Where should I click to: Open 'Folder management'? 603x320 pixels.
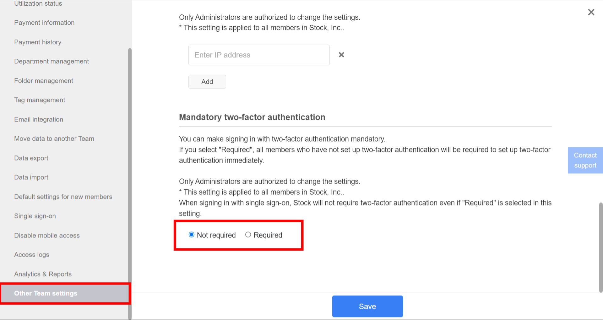[x=43, y=80]
